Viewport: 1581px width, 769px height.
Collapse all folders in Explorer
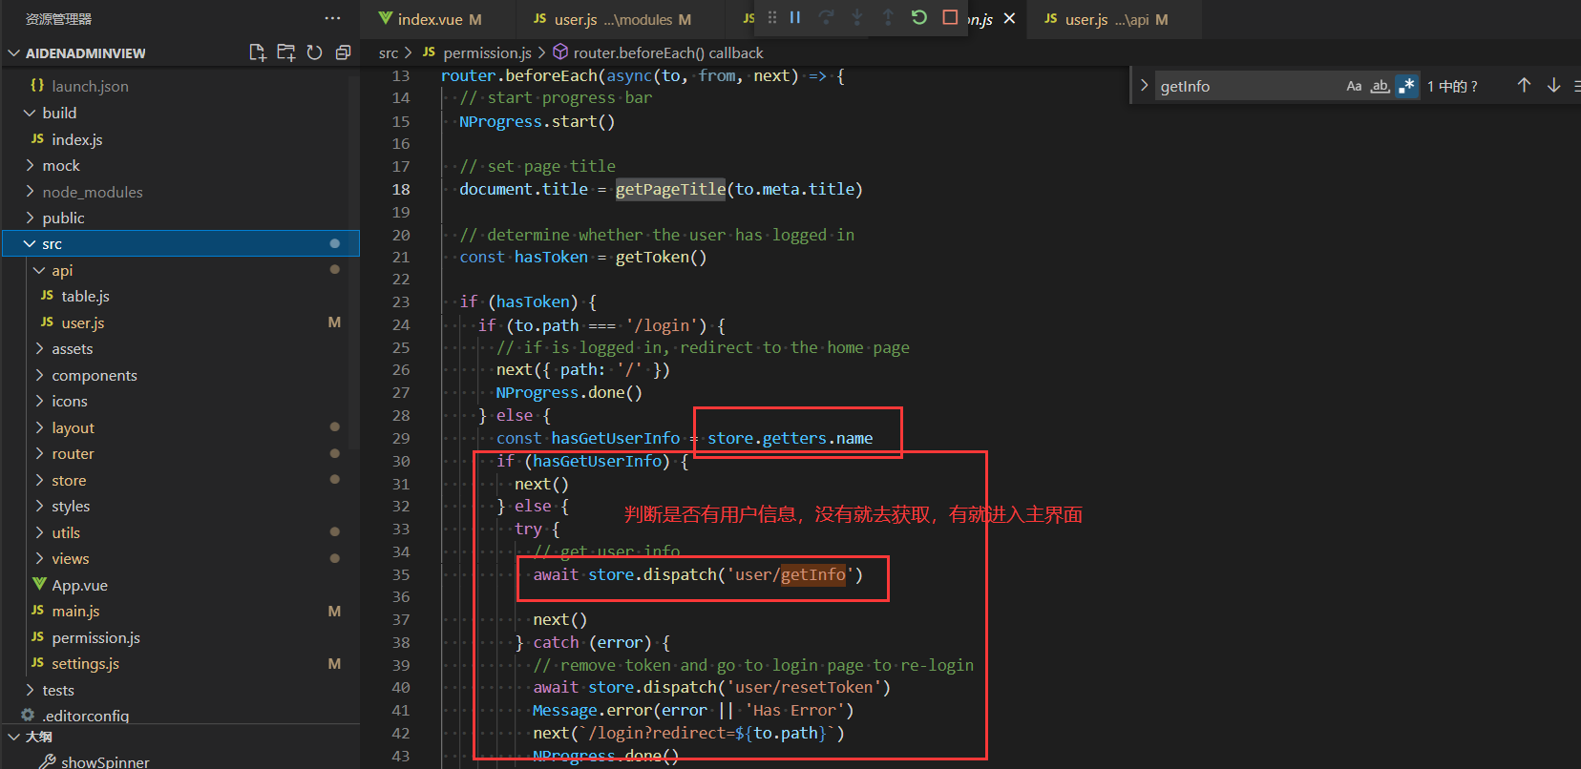point(344,52)
